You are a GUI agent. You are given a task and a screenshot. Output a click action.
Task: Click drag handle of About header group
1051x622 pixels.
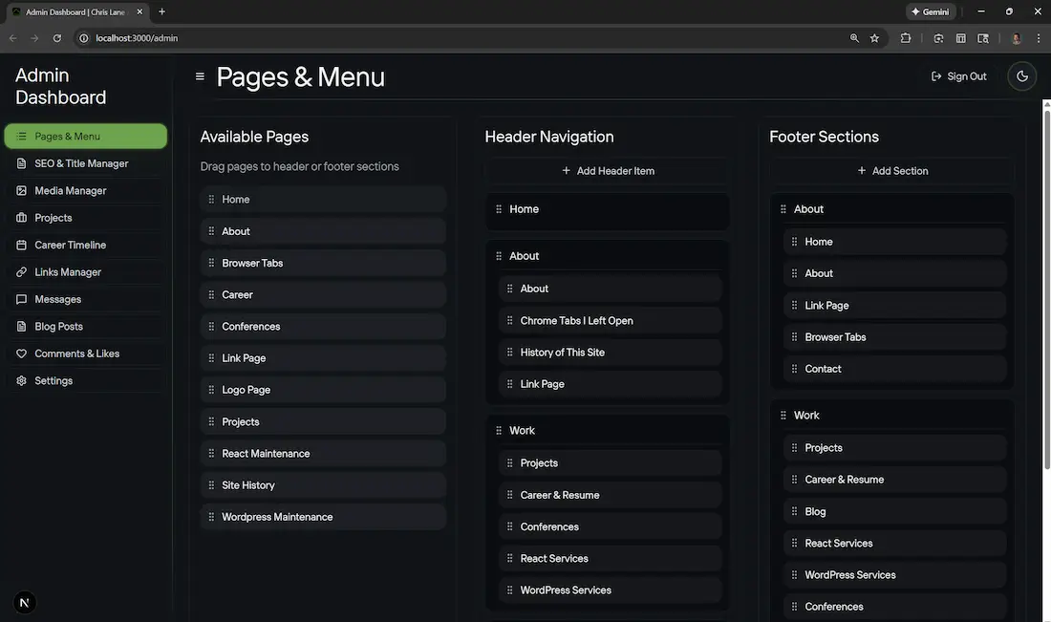click(499, 256)
